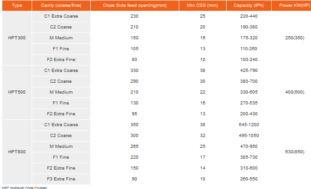The width and height of the screenshot is (311, 189).
Task: Click the F3 Extra Fine cavity cell
Action: 61,179
